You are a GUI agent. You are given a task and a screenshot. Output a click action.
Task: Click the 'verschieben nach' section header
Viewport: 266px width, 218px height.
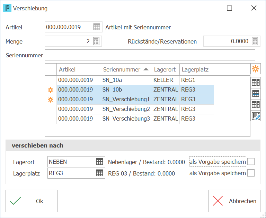pyautogui.click(x=133, y=145)
